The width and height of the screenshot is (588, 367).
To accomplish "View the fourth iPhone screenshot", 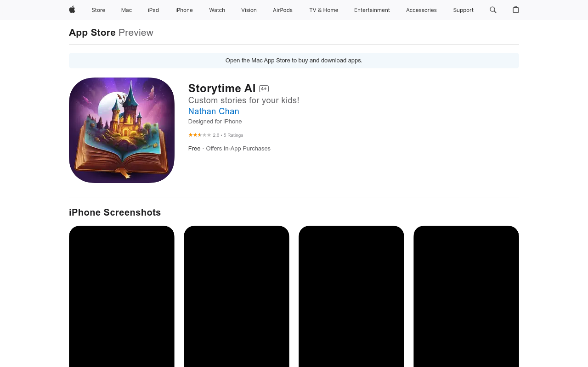I will (x=466, y=296).
